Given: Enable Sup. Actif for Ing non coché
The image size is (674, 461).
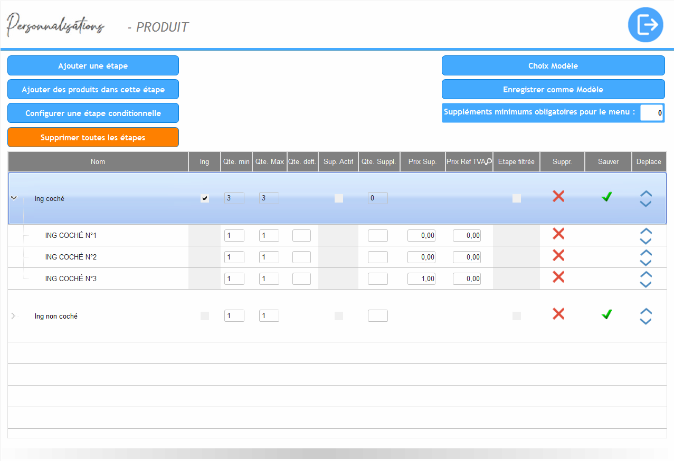Looking at the screenshot, I should pyautogui.click(x=339, y=316).
